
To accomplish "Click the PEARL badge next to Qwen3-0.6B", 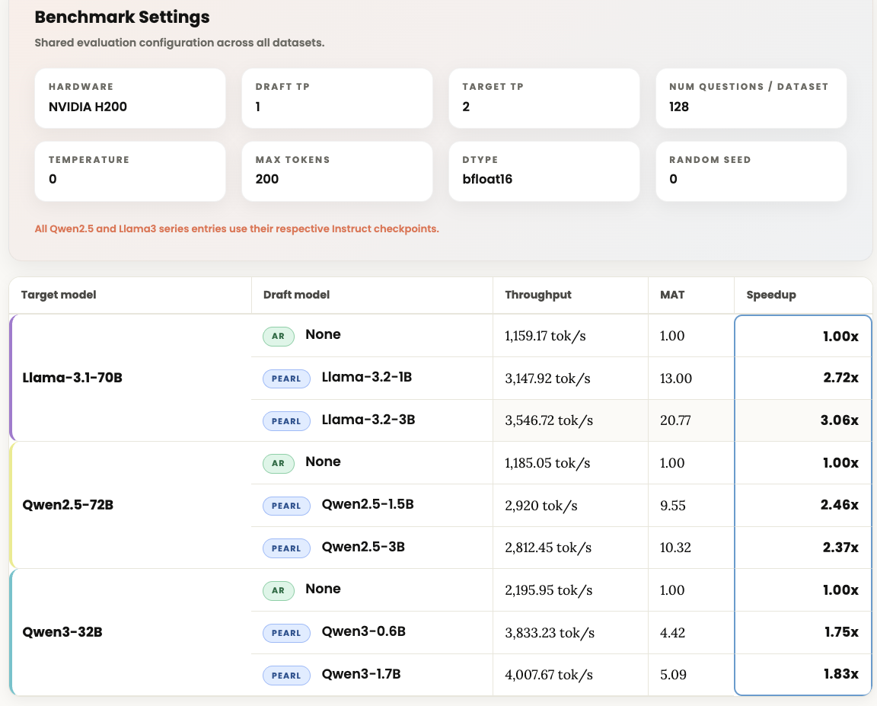I will (286, 632).
